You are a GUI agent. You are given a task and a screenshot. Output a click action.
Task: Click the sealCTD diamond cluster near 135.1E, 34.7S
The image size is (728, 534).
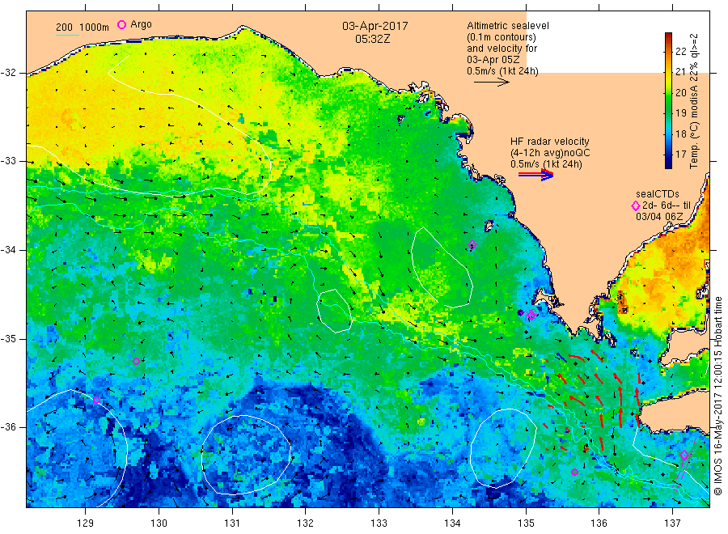pos(530,316)
